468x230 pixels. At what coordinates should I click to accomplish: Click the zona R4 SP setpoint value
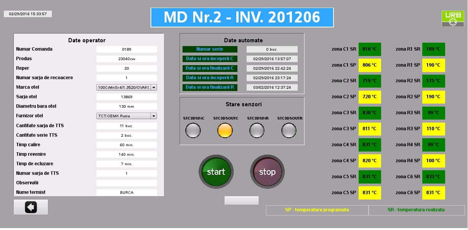click(x=433, y=161)
